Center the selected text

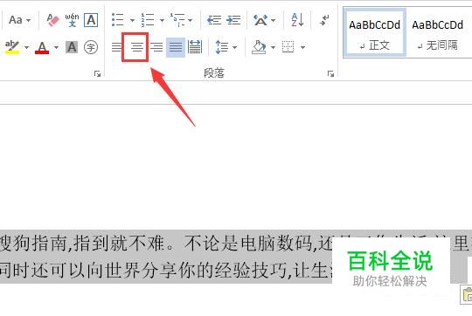coord(137,47)
